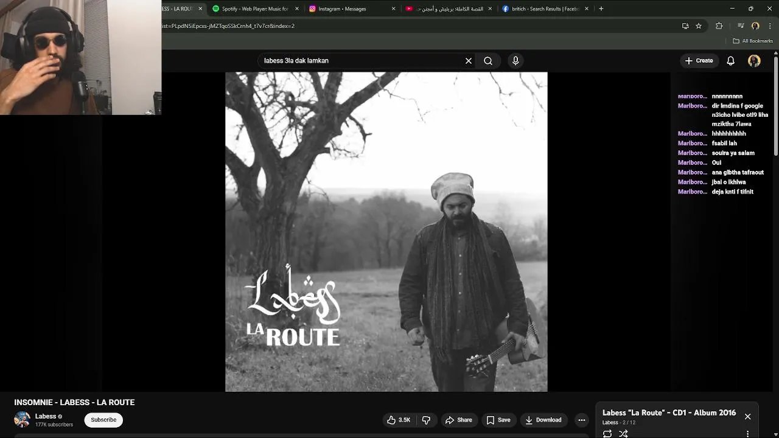Screen dimensions: 779x438
Task: Open Labess channel name link
Action: point(46,417)
